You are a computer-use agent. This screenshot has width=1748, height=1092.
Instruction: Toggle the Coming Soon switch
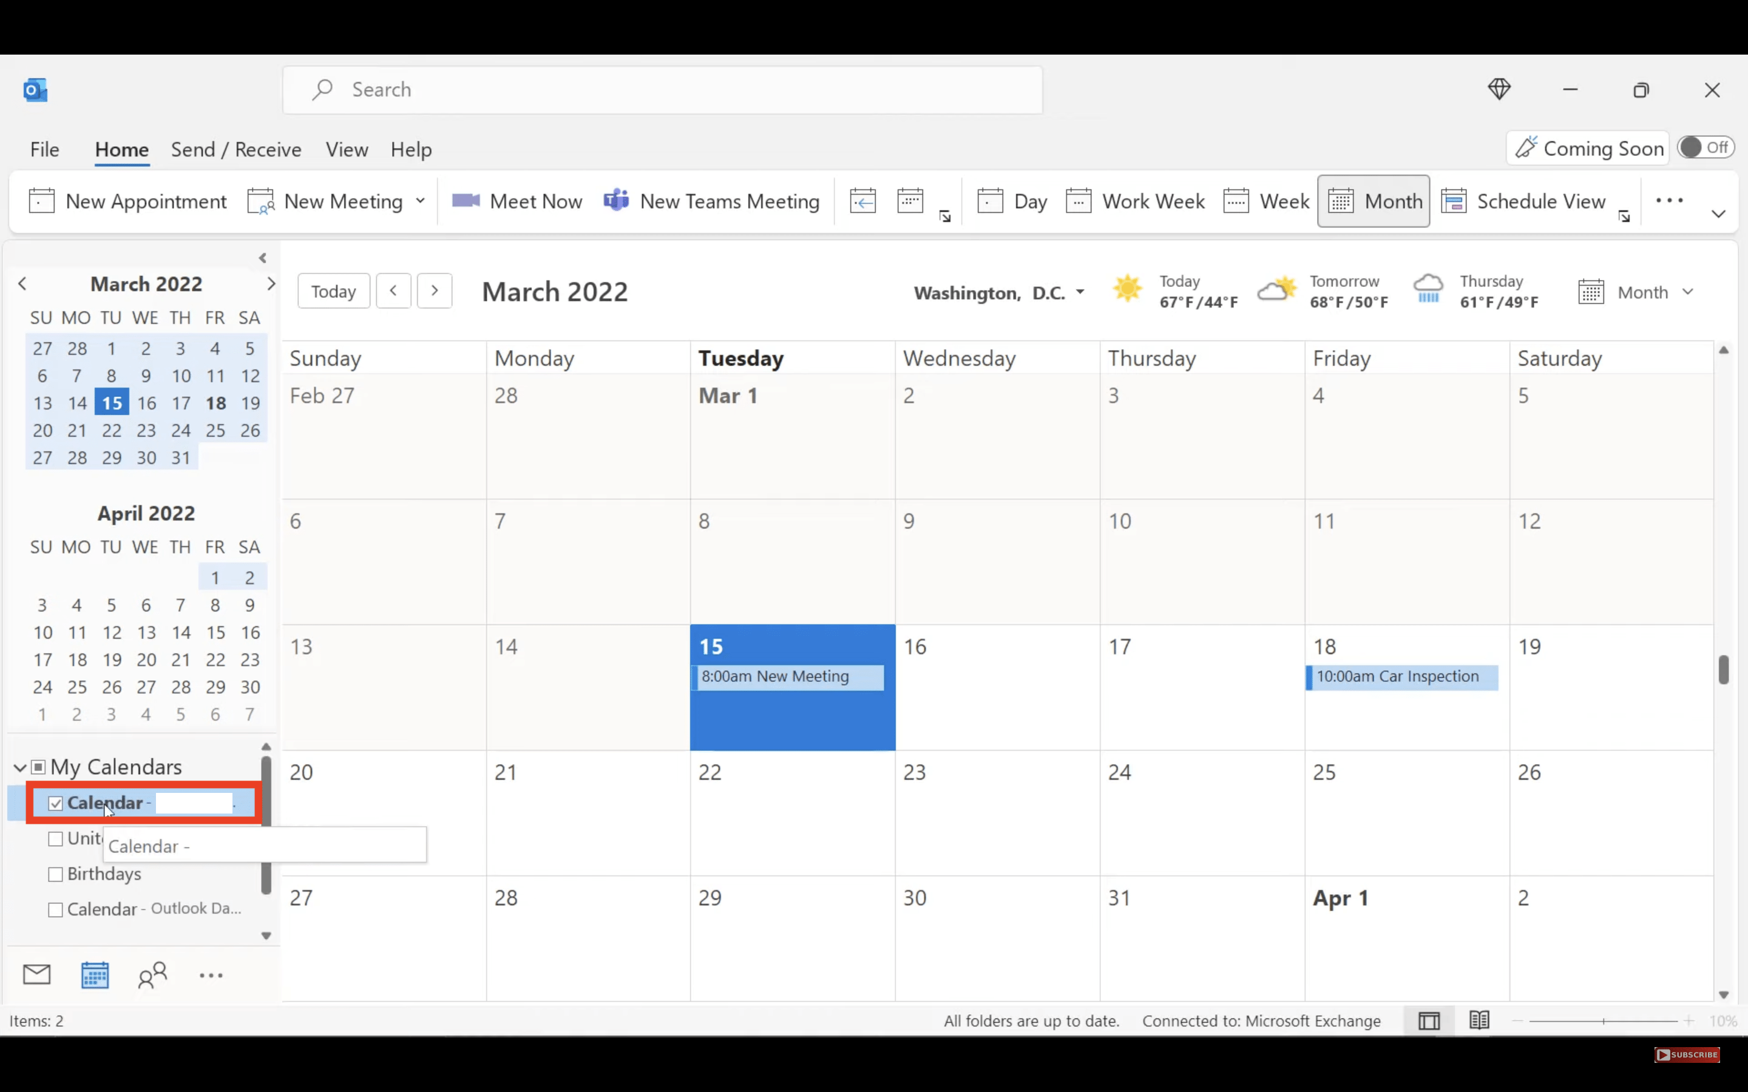pyautogui.click(x=1706, y=147)
